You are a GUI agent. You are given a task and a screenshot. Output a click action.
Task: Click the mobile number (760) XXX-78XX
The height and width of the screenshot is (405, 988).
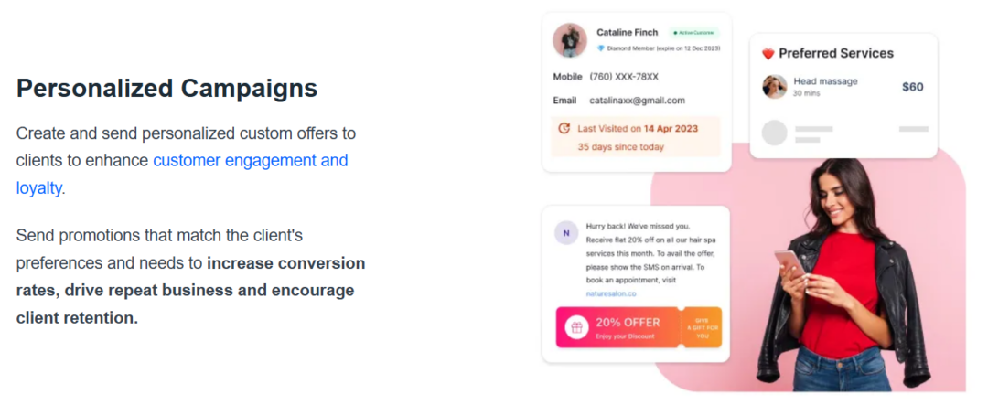(624, 77)
